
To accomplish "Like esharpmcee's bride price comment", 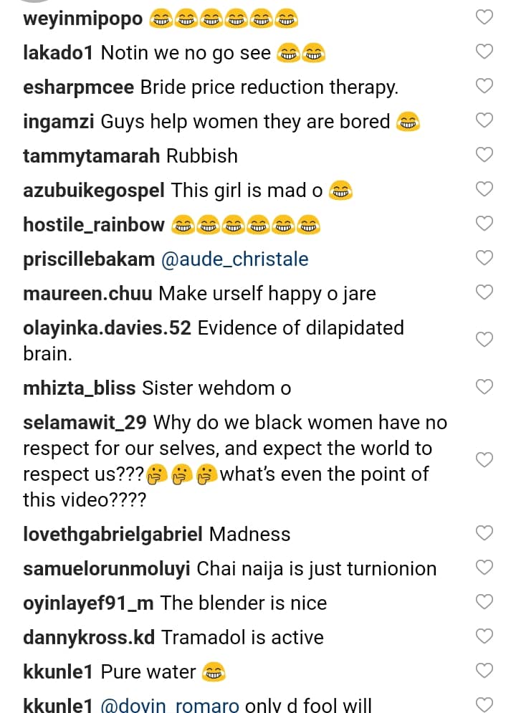I will coord(485,86).
